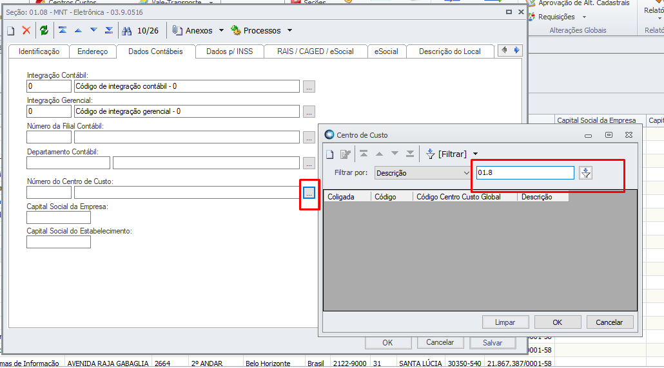Click Capital Social da Empresa field

pyautogui.click(x=59, y=217)
